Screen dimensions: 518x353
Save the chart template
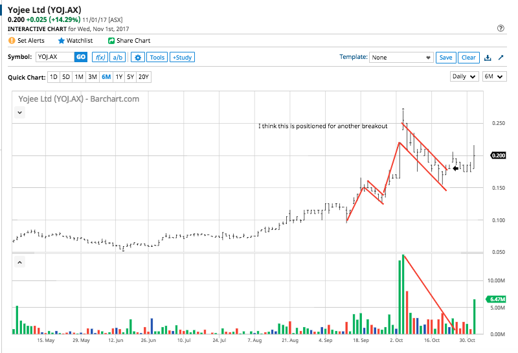445,58
